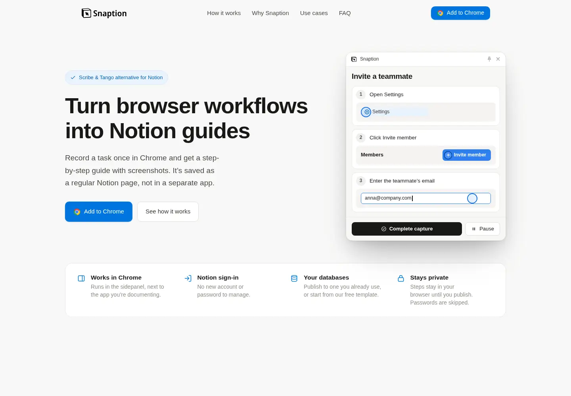Click the Settings item in step 1
Image resolution: width=571 pixels, height=396 pixels.
(395, 112)
